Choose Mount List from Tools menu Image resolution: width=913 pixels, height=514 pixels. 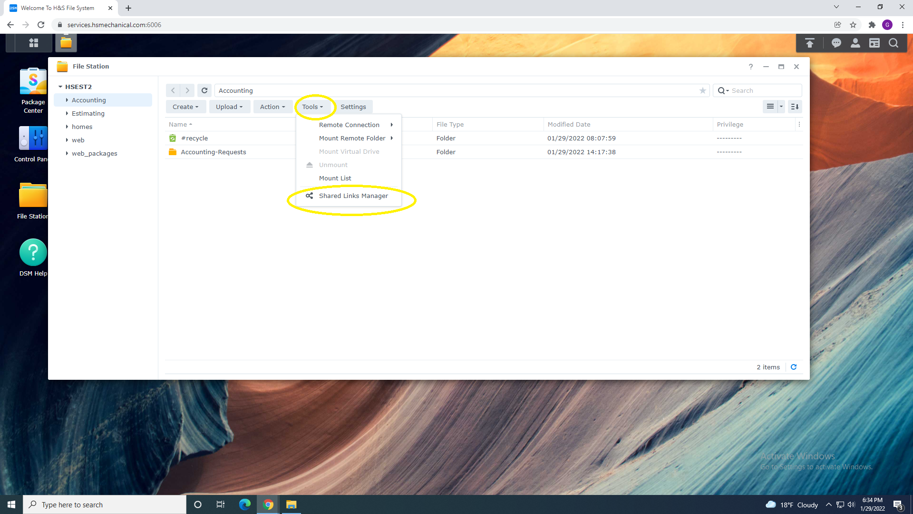[335, 178]
